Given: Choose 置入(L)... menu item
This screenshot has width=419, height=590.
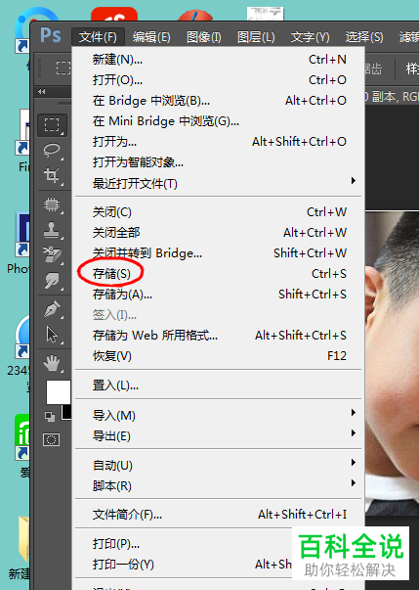Looking at the screenshot, I should tap(219, 386).
